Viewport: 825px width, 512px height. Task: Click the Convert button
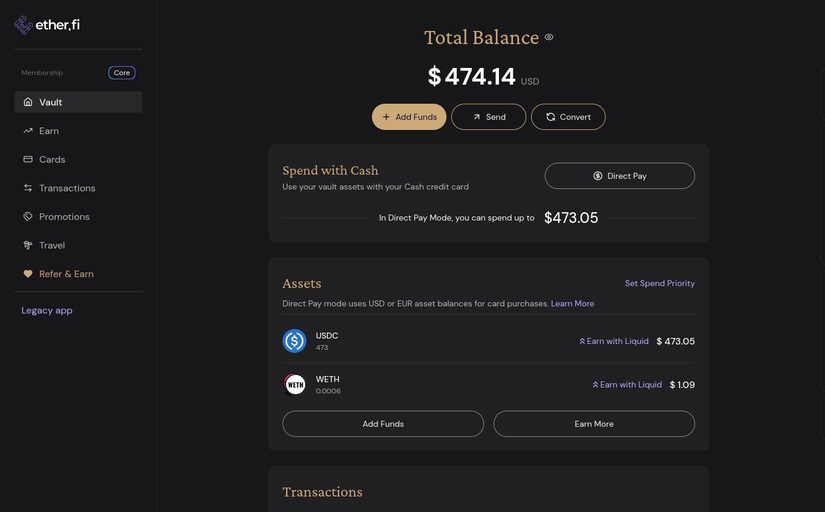pos(568,117)
